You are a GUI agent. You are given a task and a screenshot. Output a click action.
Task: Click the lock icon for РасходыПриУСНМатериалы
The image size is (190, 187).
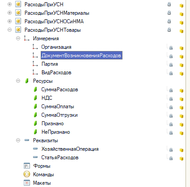[x=169, y=13]
